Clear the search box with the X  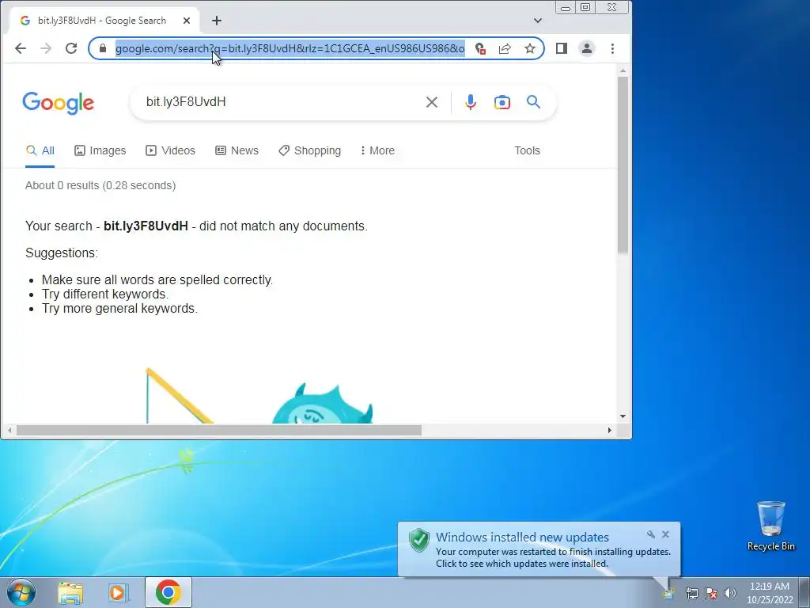(432, 102)
